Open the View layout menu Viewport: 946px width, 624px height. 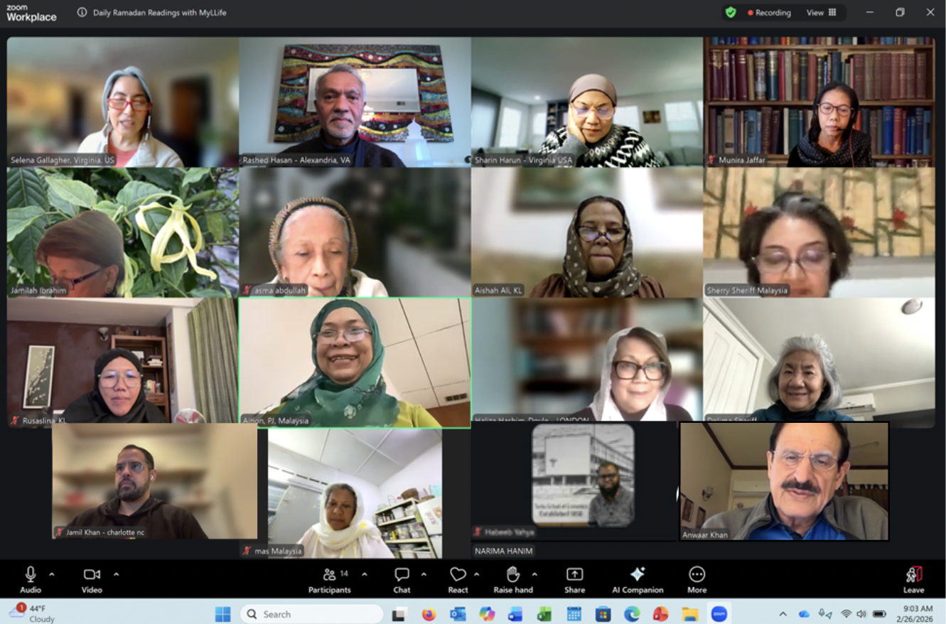[x=821, y=12]
